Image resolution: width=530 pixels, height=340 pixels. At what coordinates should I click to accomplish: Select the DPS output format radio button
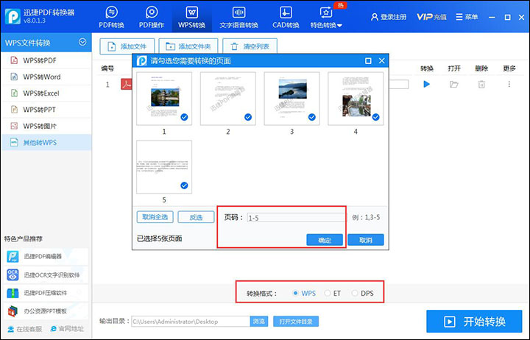pyautogui.click(x=355, y=293)
